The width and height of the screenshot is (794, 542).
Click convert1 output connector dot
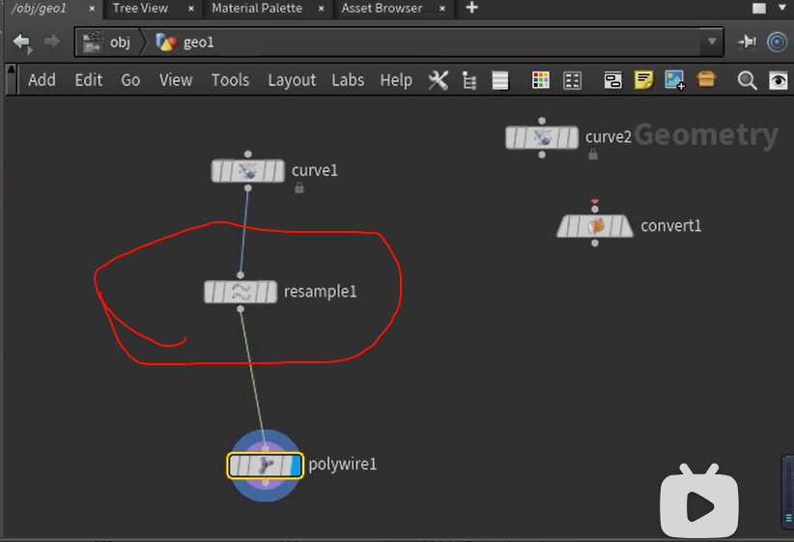tap(595, 243)
